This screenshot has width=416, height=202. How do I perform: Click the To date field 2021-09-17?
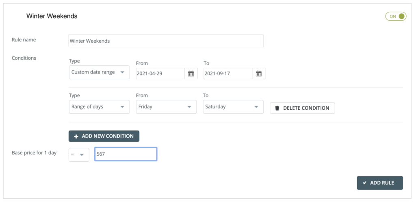(227, 74)
